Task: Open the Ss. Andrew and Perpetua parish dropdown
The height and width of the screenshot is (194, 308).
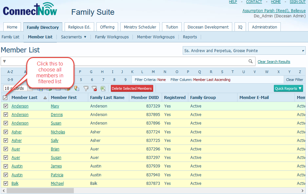Action: pyautogui.click(x=244, y=51)
